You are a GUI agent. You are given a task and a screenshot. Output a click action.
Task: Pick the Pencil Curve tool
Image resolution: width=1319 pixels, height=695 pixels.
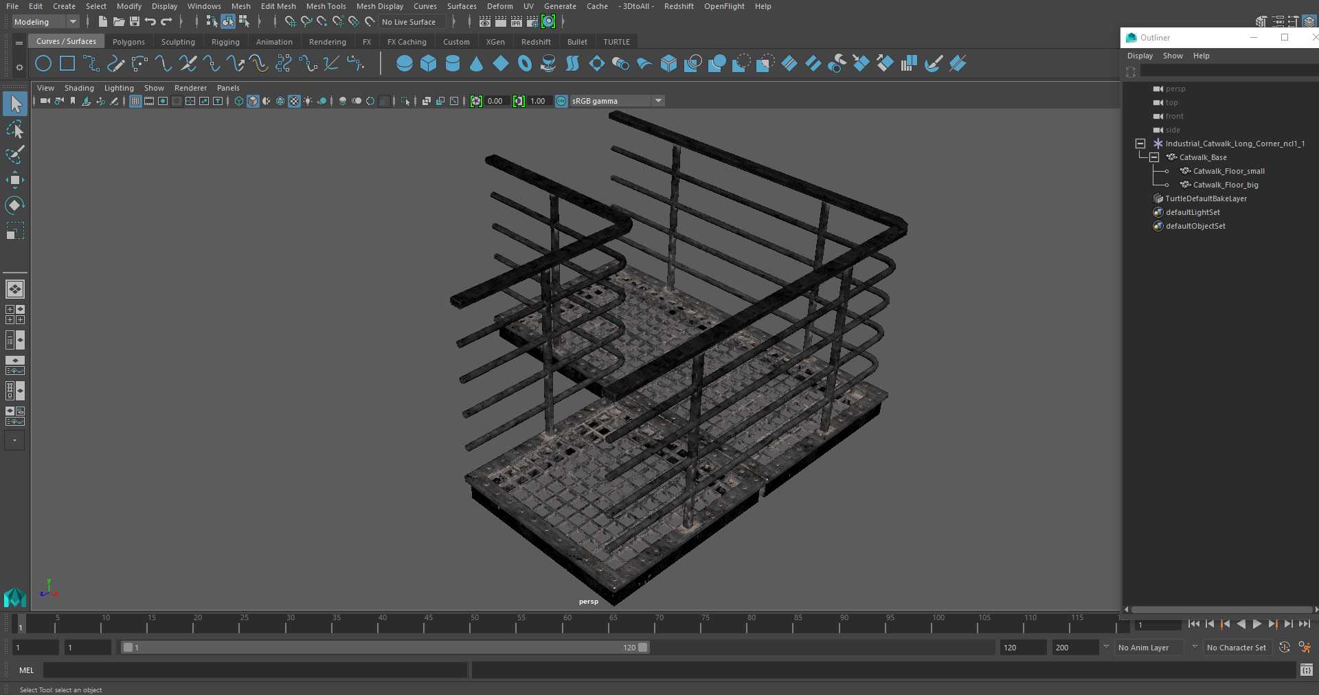(x=115, y=64)
